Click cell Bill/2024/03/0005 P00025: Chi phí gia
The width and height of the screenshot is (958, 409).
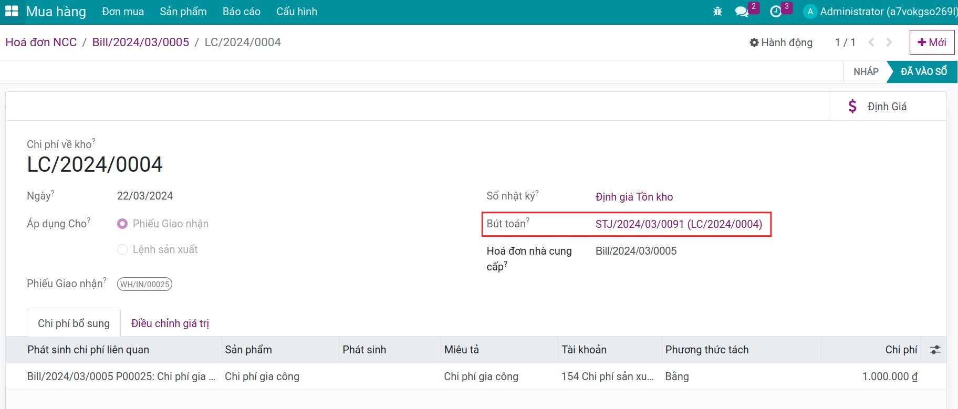[121, 376]
